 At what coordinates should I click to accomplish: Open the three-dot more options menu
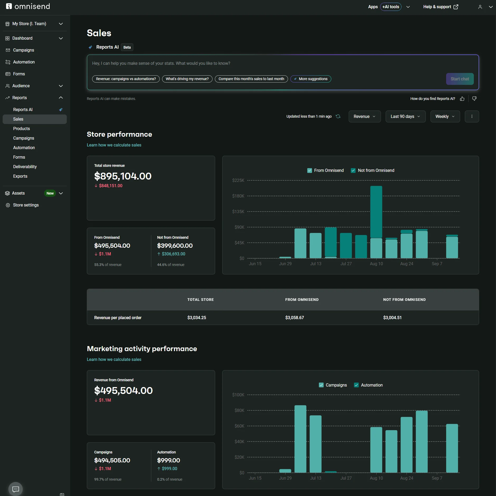(472, 116)
